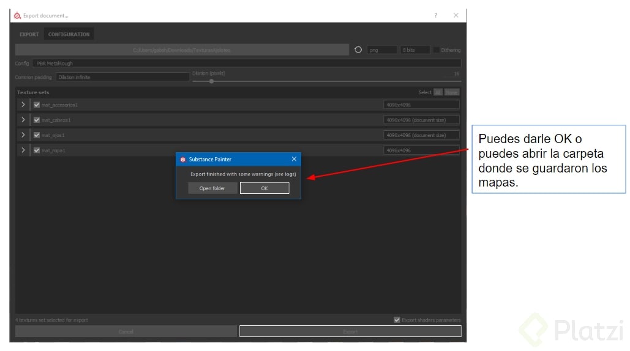Click the OK button in Substance Painter dialog
The width and height of the screenshot is (630, 351).
point(264,188)
